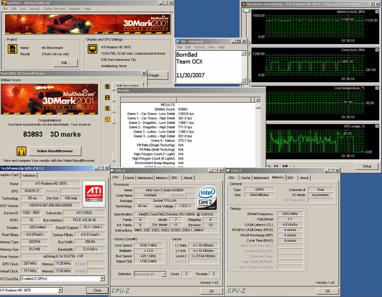Click the floppy save icon in Hardware monitoring toolbar

point(285,166)
